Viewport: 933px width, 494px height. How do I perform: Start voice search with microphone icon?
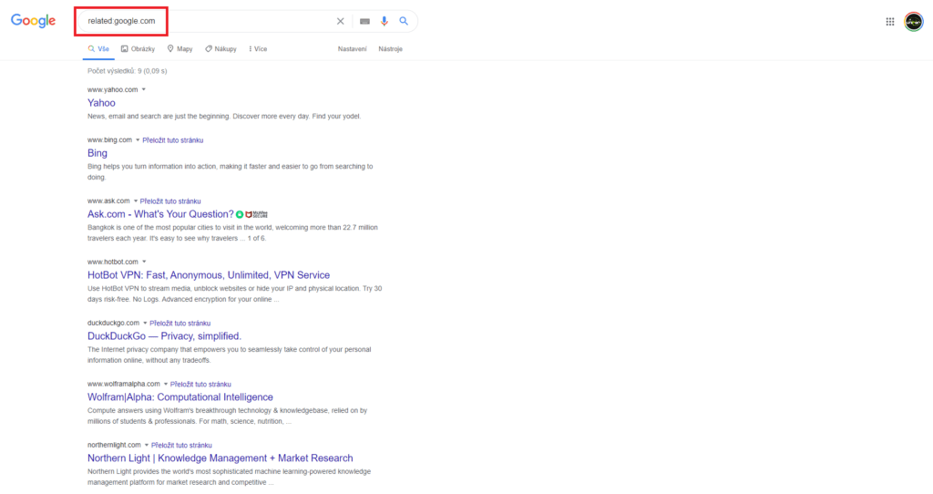(x=384, y=21)
